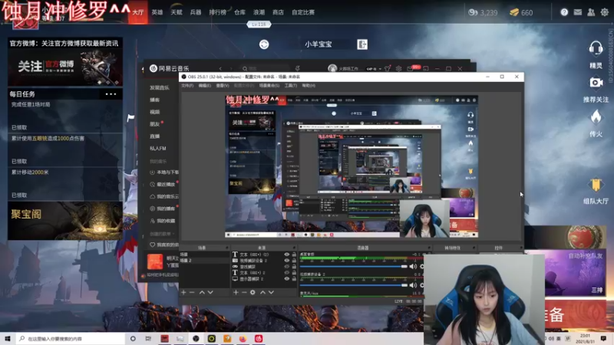614x345 pixels.
Task: Open daily tasks three-dots menu
Action: coord(111,94)
